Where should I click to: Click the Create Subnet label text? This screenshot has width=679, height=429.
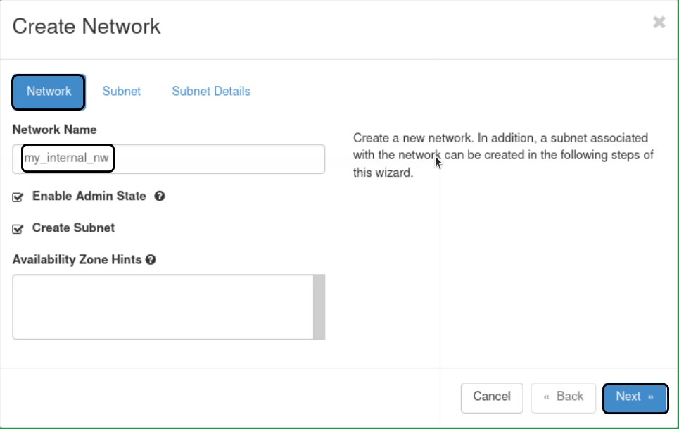tap(73, 228)
